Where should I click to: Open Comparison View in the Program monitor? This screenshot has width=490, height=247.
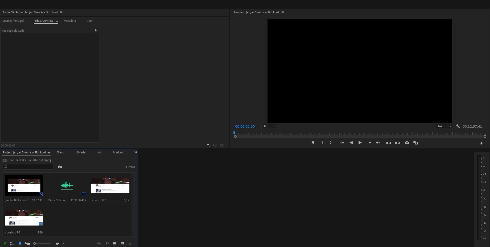pos(416,143)
